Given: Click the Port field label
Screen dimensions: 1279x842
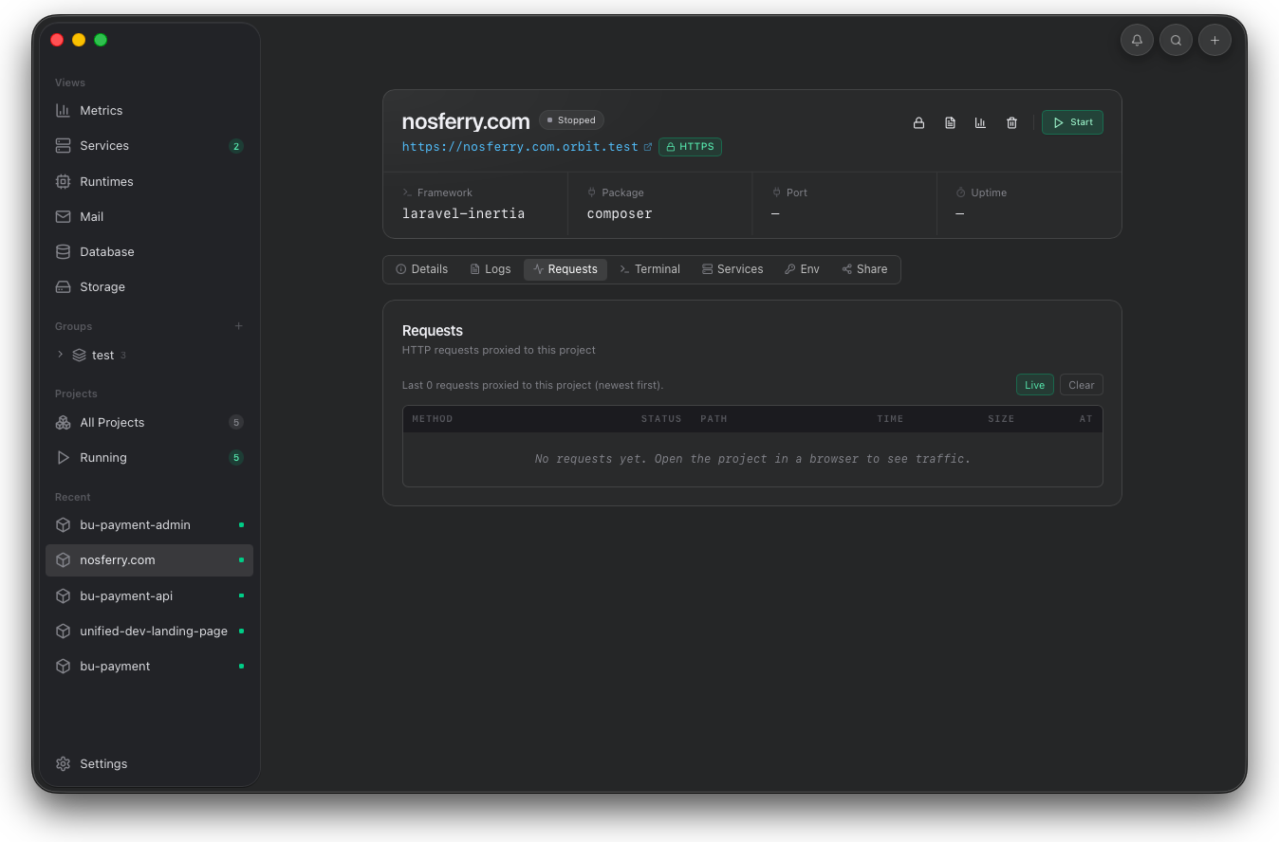Looking at the screenshot, I should pos(797,192).
